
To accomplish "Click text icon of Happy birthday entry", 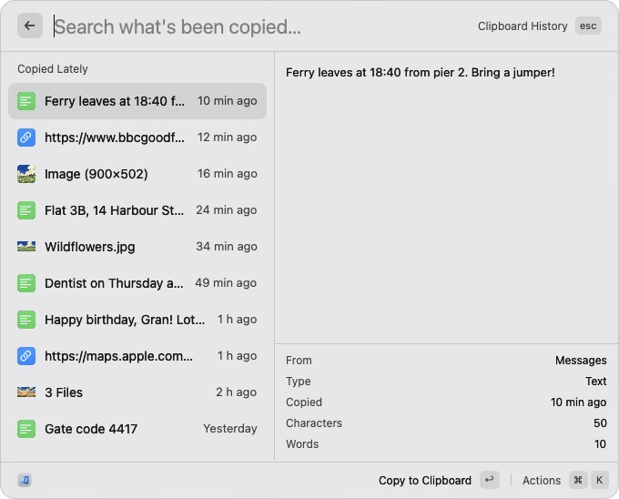I will tap(26, 320).
